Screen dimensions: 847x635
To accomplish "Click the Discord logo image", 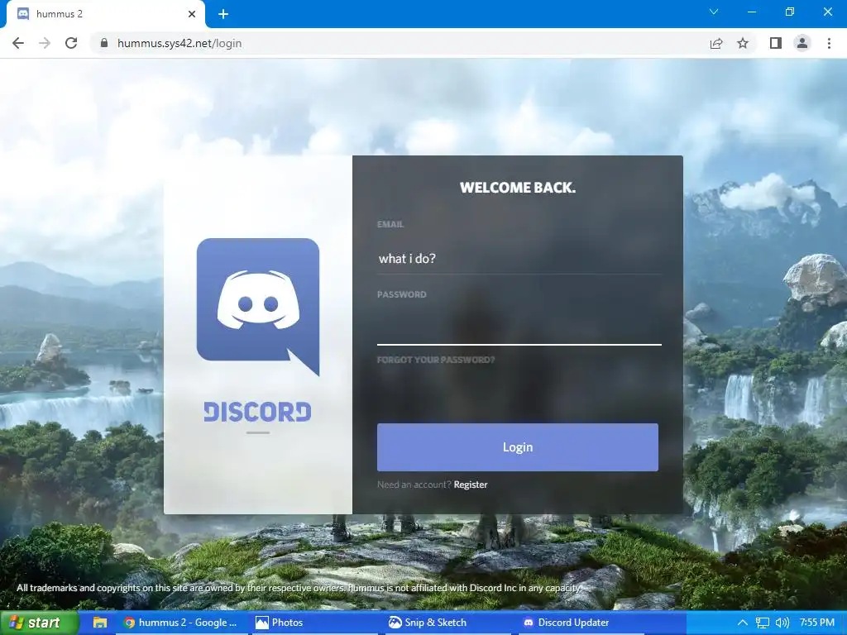I will pyautogui.click(x=258, y=308).
